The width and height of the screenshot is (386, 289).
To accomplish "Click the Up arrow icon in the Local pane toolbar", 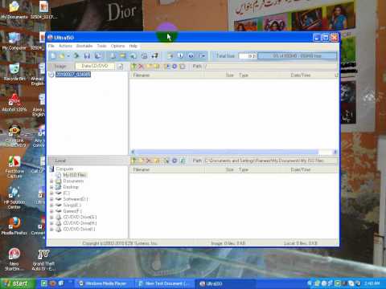I will pyautogui.click(x=133, y=161).
